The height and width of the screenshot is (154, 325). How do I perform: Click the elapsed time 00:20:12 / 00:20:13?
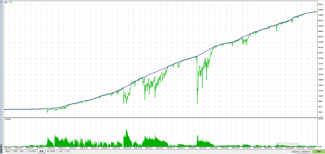tap(301, 152)
